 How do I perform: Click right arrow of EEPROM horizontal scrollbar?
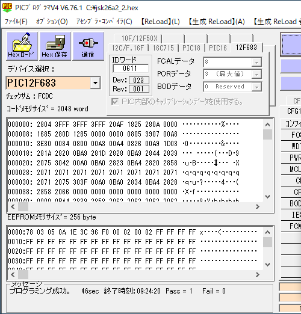[x=258, y=274]
